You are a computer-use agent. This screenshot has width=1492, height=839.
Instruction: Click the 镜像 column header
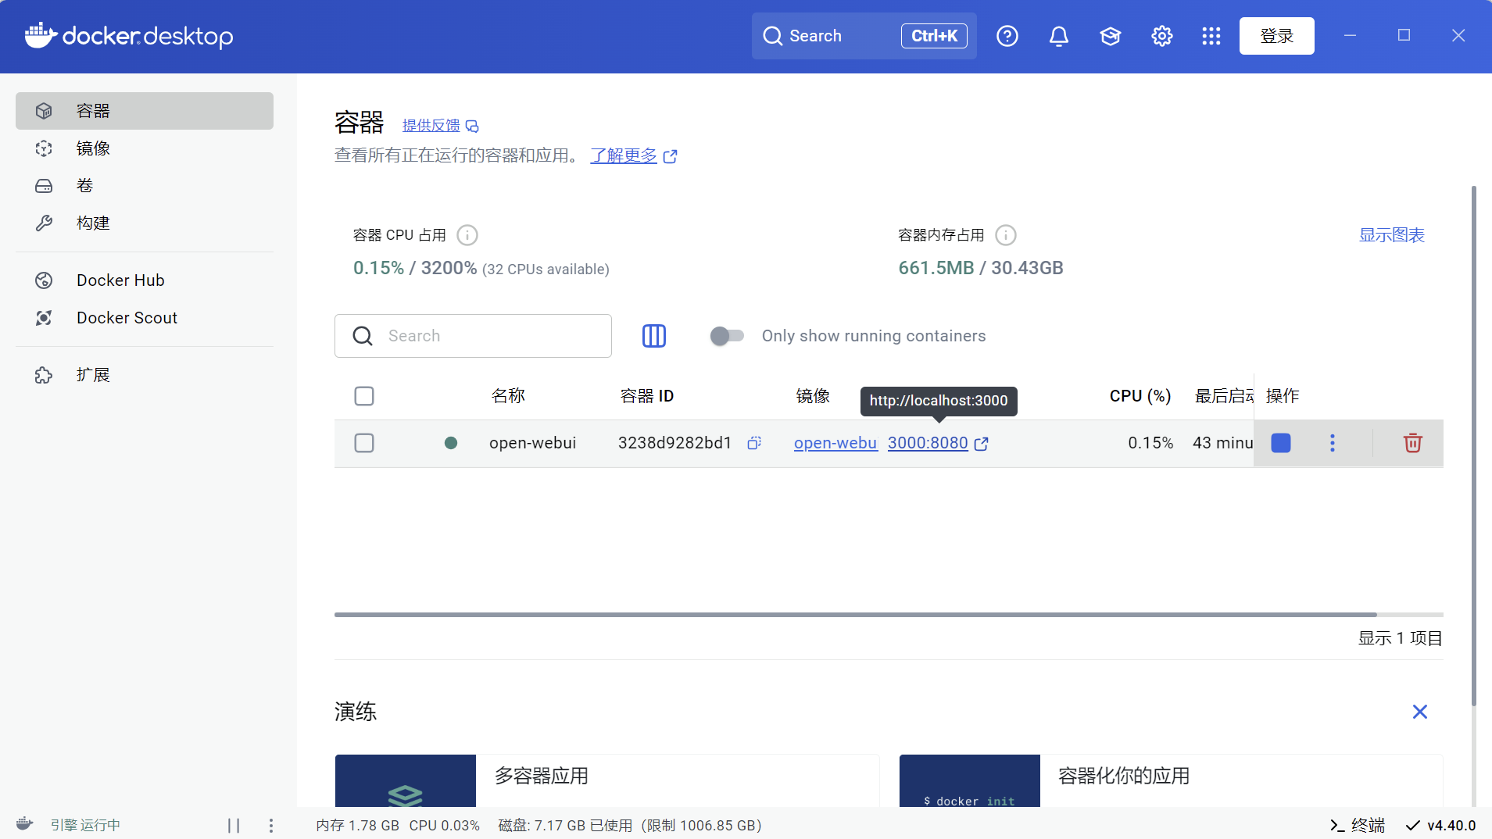812,396
